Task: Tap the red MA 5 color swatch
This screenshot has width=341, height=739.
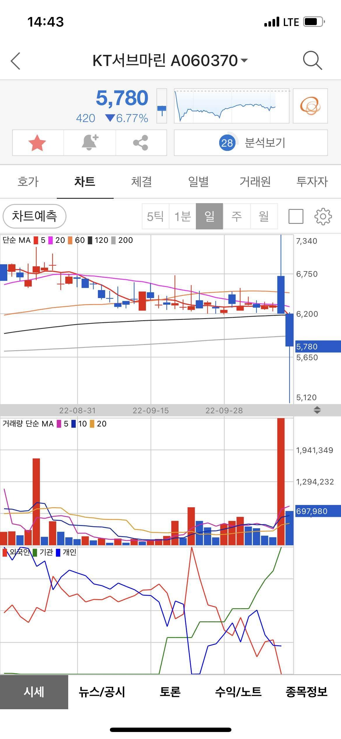Action: point(36,240)
